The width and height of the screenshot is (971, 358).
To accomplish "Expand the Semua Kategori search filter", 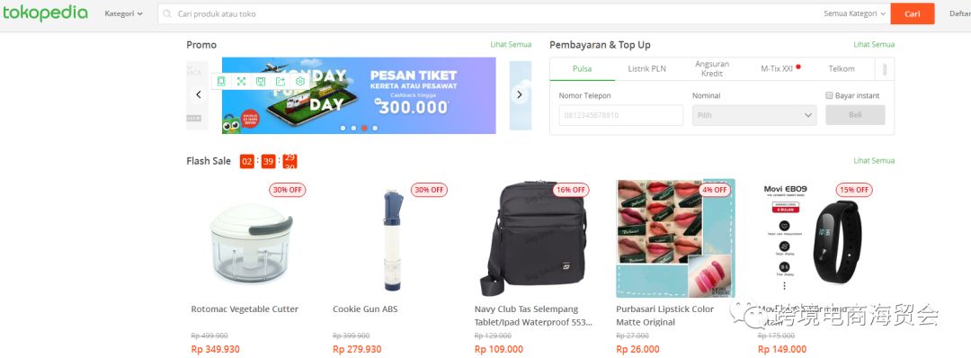I will [x=854, y=13].
